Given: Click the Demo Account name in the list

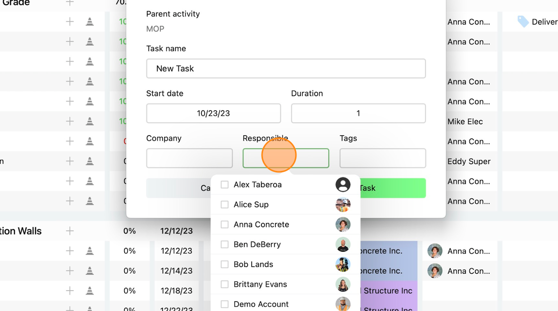Looking at the screenshot, I should (261, 304).
